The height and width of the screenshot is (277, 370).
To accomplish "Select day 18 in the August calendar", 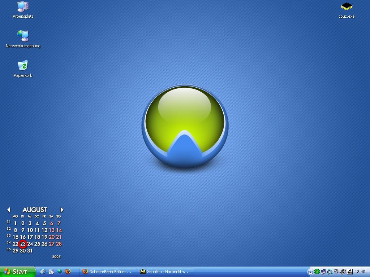I will coord(37,237).
